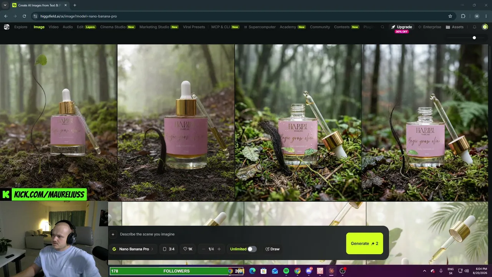Open the 3:4 aspect ratio selector

[169, 249]
